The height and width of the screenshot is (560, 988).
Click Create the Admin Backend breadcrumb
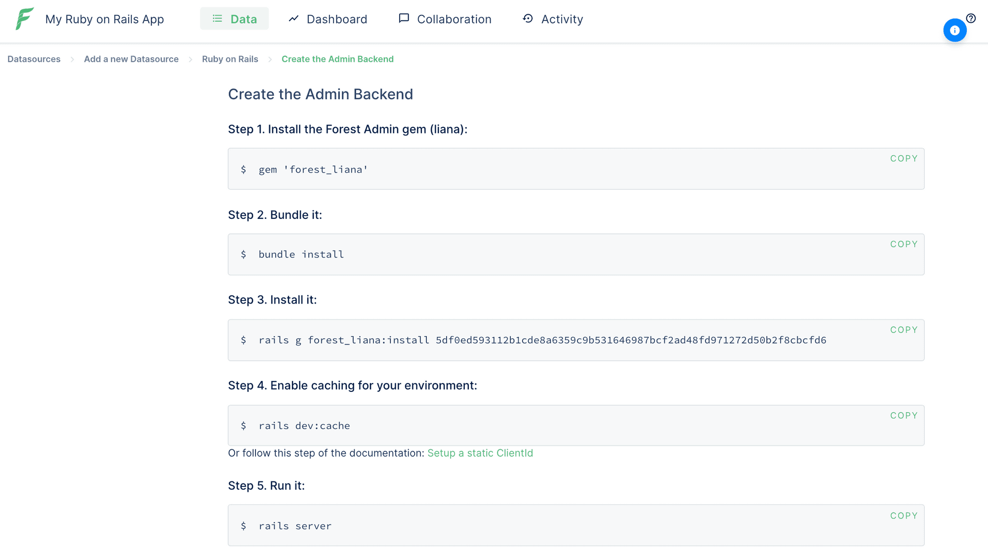pyautogui.click(x=337, y=59)
